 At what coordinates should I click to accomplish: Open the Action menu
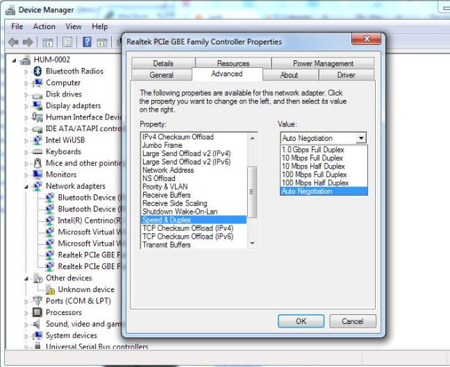[44, 26]
